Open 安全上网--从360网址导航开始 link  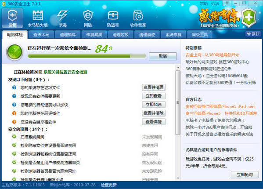[213, 55]
